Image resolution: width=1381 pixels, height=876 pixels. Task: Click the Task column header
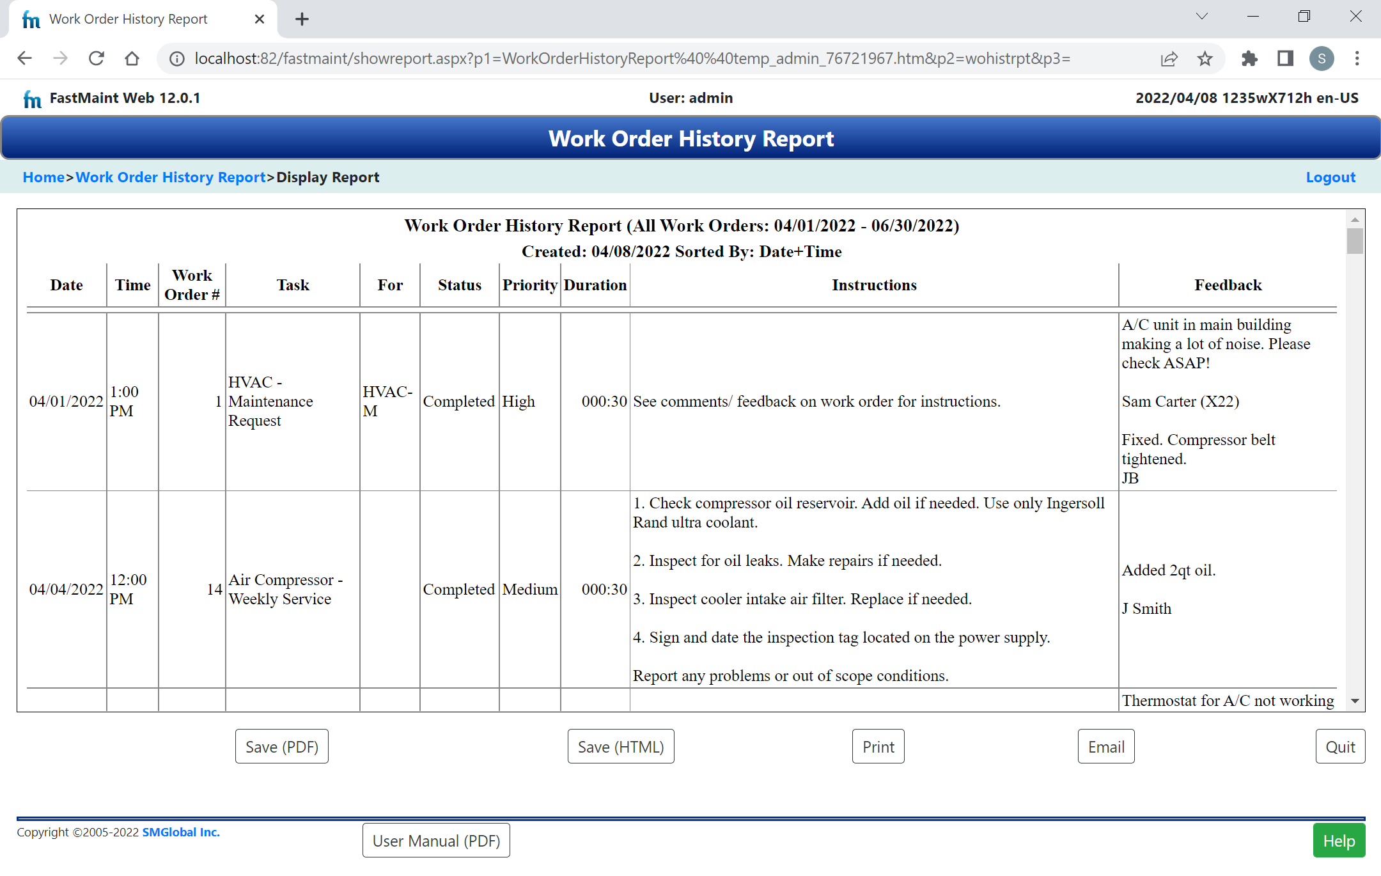coord(293,285)
